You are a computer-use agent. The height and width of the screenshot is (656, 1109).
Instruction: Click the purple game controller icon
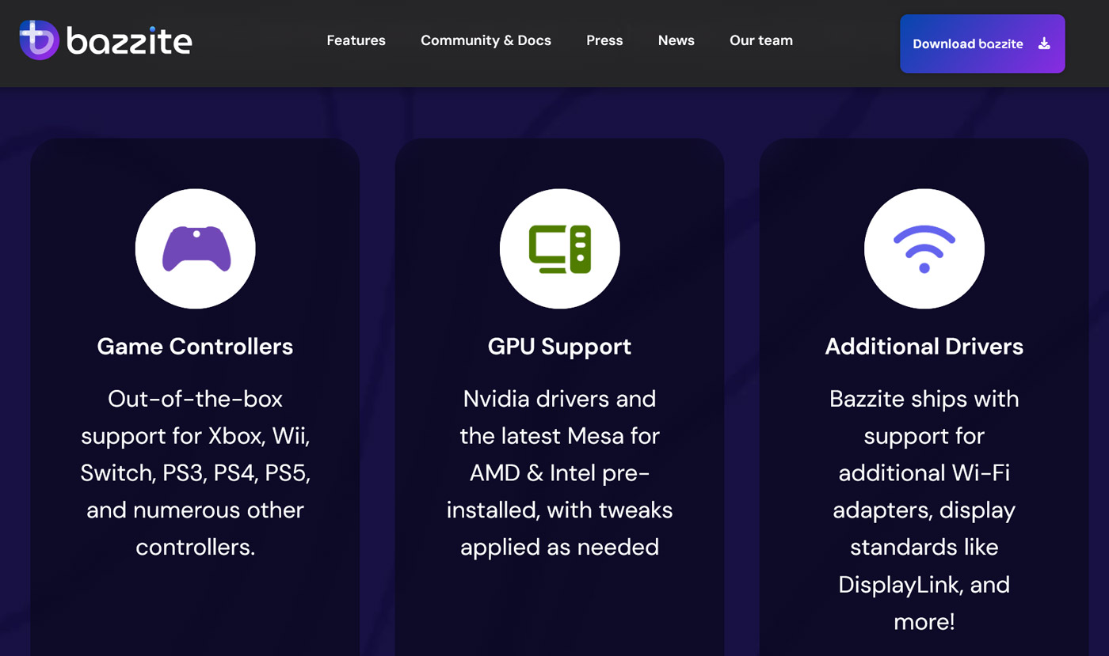196,249
